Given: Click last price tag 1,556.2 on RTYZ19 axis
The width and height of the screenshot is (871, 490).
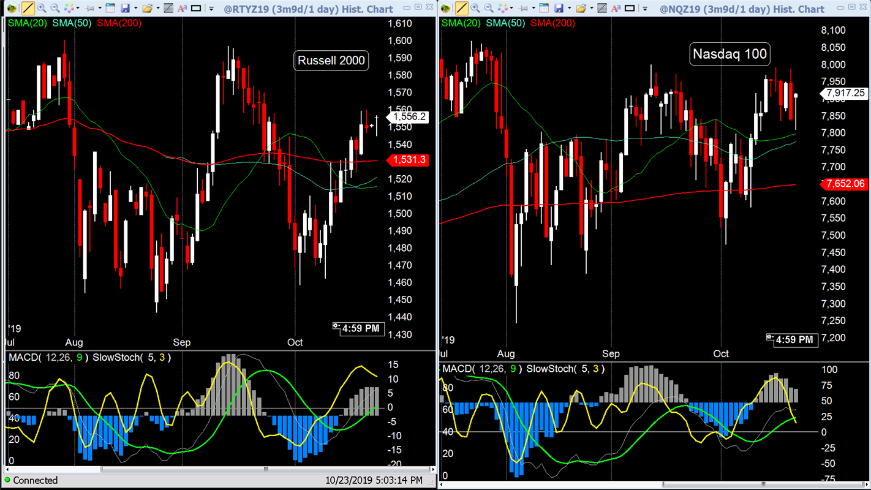Looking at the screenshot, I should (x=409, y=116).
